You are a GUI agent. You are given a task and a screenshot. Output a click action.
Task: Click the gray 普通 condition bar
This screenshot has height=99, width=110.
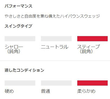(56, 83)
